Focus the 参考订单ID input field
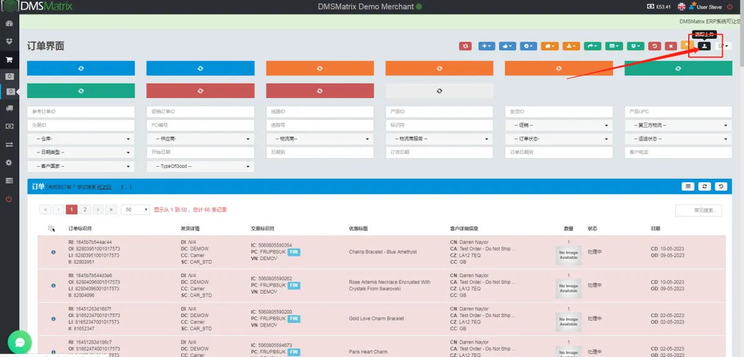744x357 pixels. (x=81, y=112)
